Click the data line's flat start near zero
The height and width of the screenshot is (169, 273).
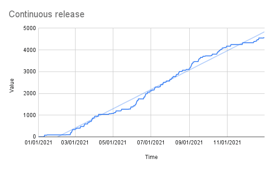click(x=41, y=137)
